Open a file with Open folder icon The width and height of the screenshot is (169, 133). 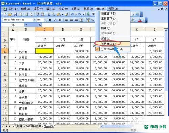click(10, 14)
